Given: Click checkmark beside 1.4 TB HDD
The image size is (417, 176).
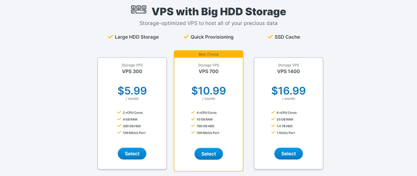Looking at the screenshot, I should coord(273,126).
